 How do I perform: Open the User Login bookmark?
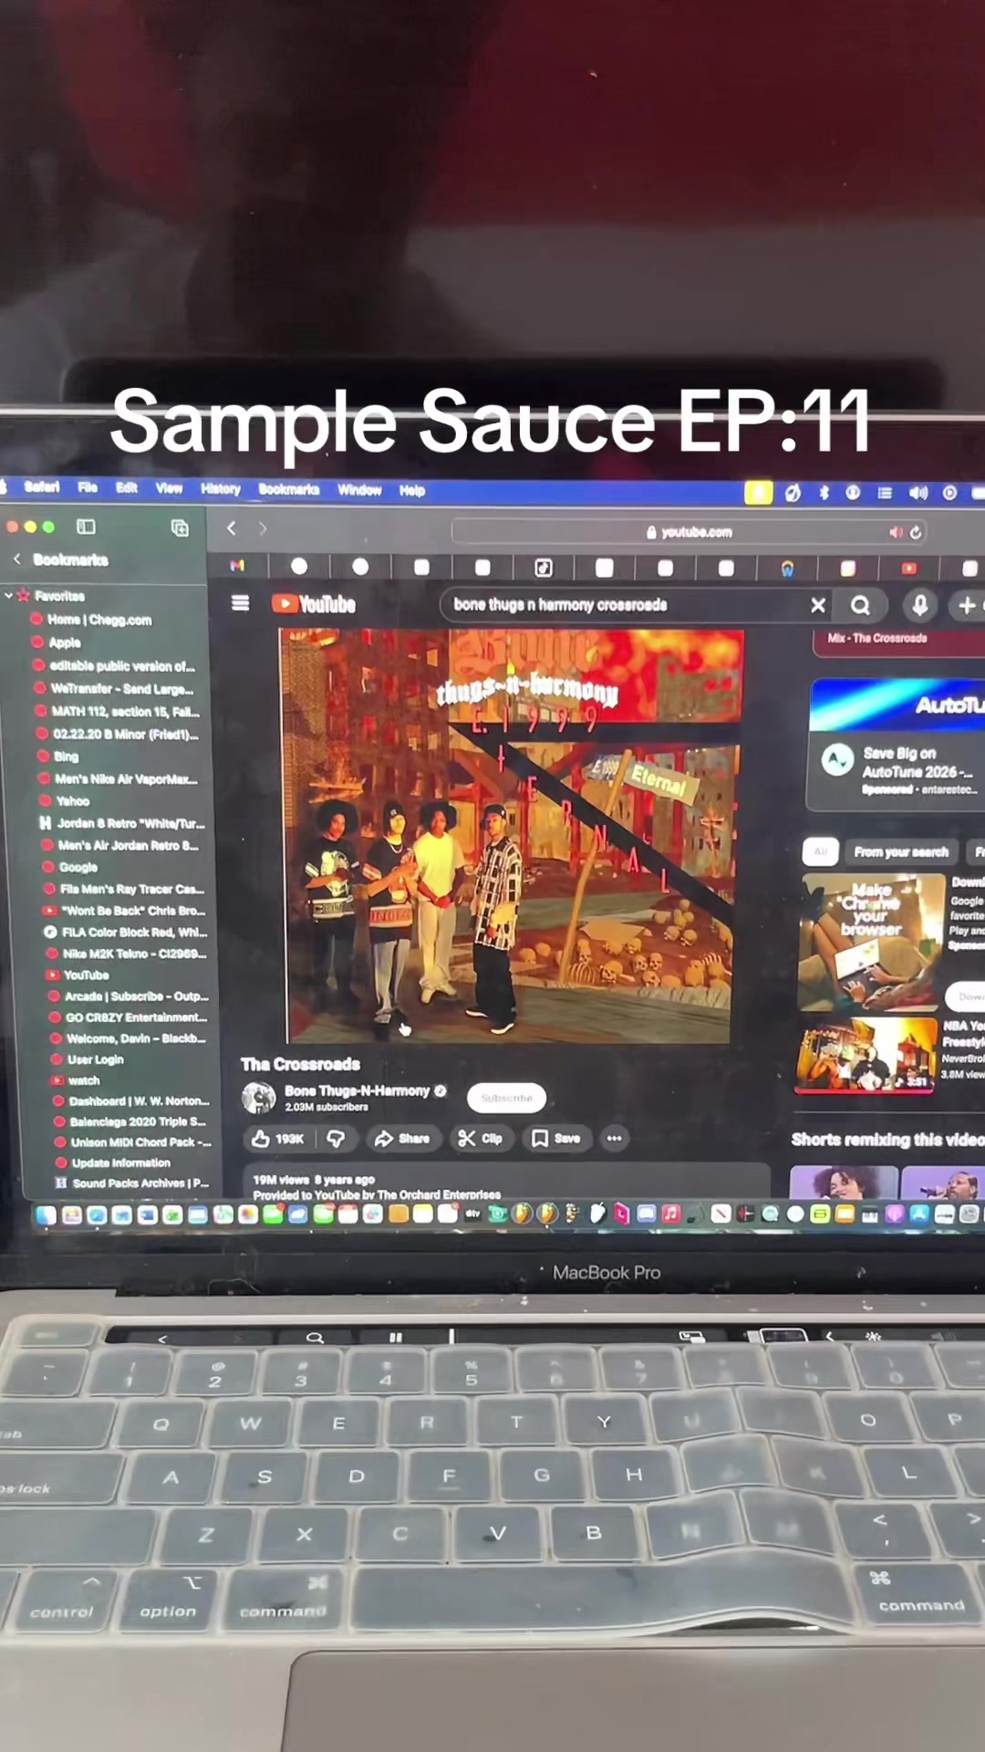88,1059
